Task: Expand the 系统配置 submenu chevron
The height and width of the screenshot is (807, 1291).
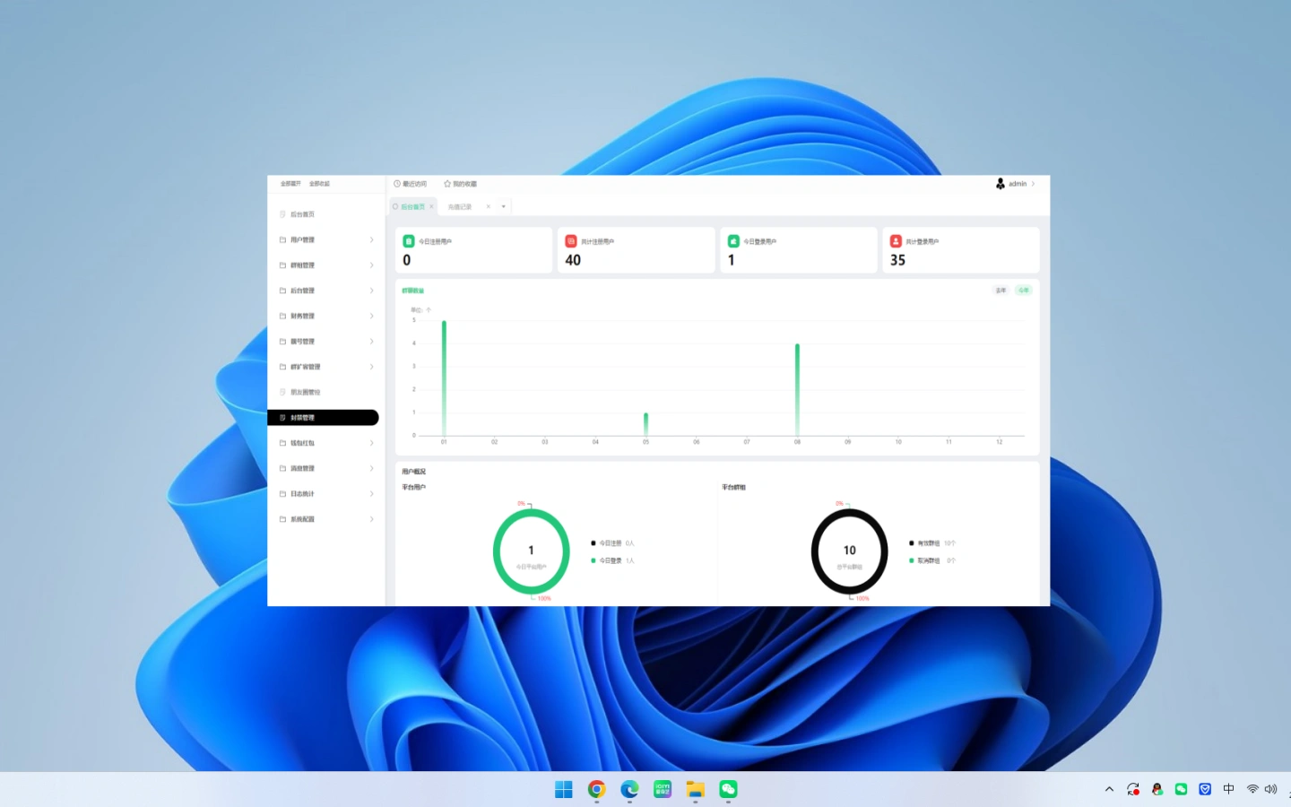Action: [371, 519]
